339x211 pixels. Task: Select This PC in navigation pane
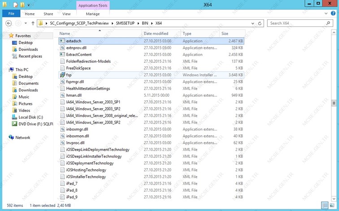coord(22,69)
